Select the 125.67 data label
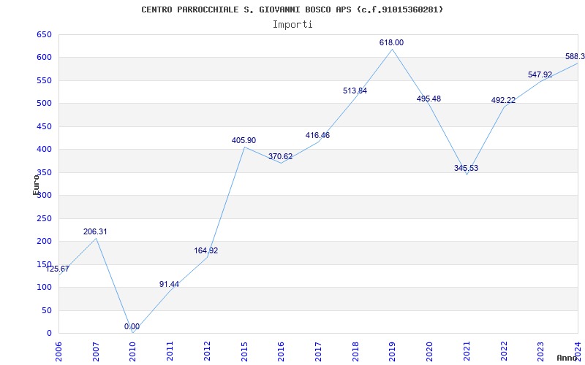 click(x=58, y=269)
